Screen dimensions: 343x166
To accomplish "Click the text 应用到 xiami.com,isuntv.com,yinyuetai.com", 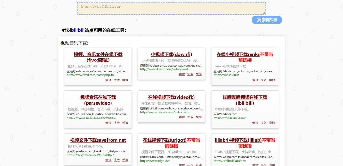I will 171,157.
